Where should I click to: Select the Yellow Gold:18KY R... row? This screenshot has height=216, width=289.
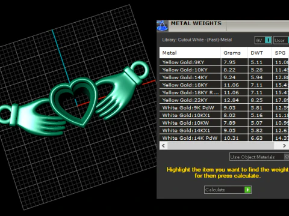pos(224,92)
